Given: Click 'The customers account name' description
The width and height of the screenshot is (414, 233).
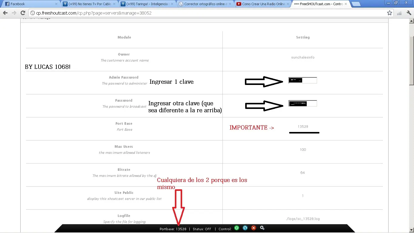Looking at the screenshot, I should 125,60.
